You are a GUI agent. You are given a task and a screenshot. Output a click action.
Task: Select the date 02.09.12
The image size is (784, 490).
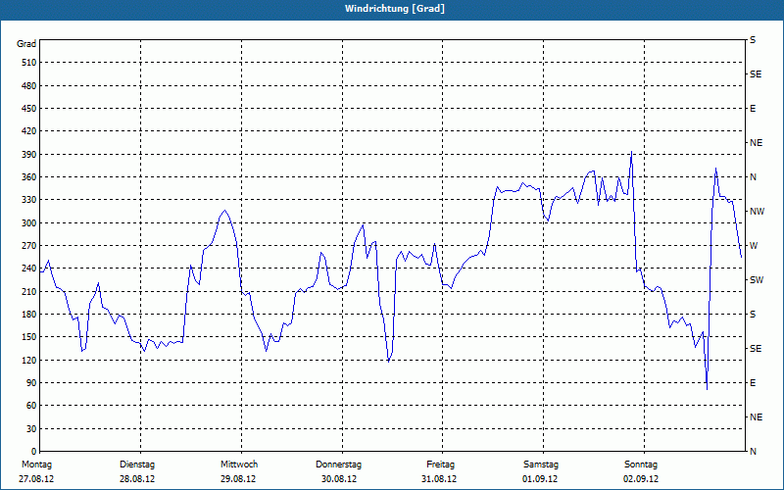[641, 479]
